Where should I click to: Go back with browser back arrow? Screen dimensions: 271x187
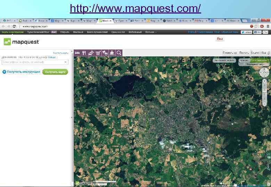point(3,26)
